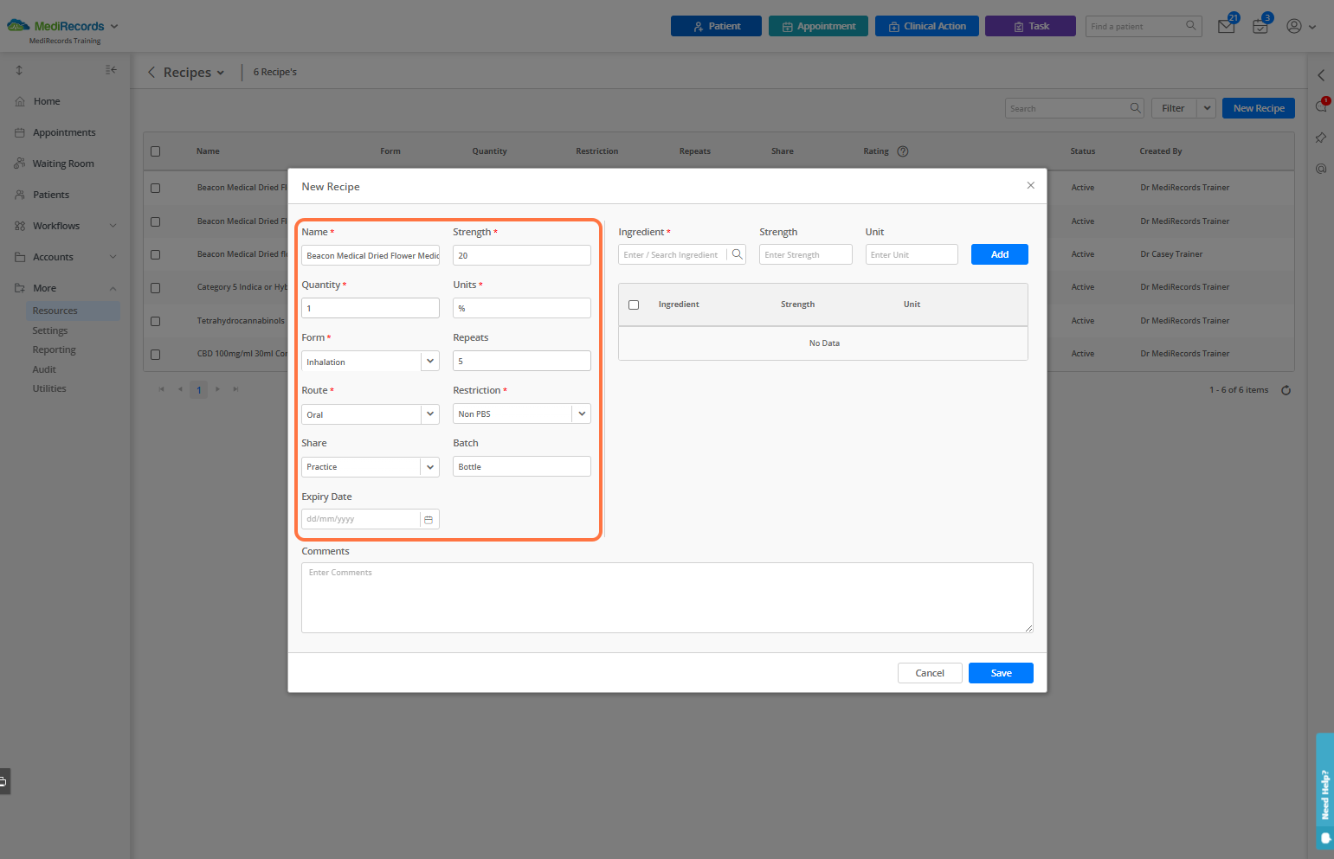Viewport: 1334px width, 859px height.
Task: Toggle the select-all checkbox in recipe table header
Action: (x=156, y=151)
